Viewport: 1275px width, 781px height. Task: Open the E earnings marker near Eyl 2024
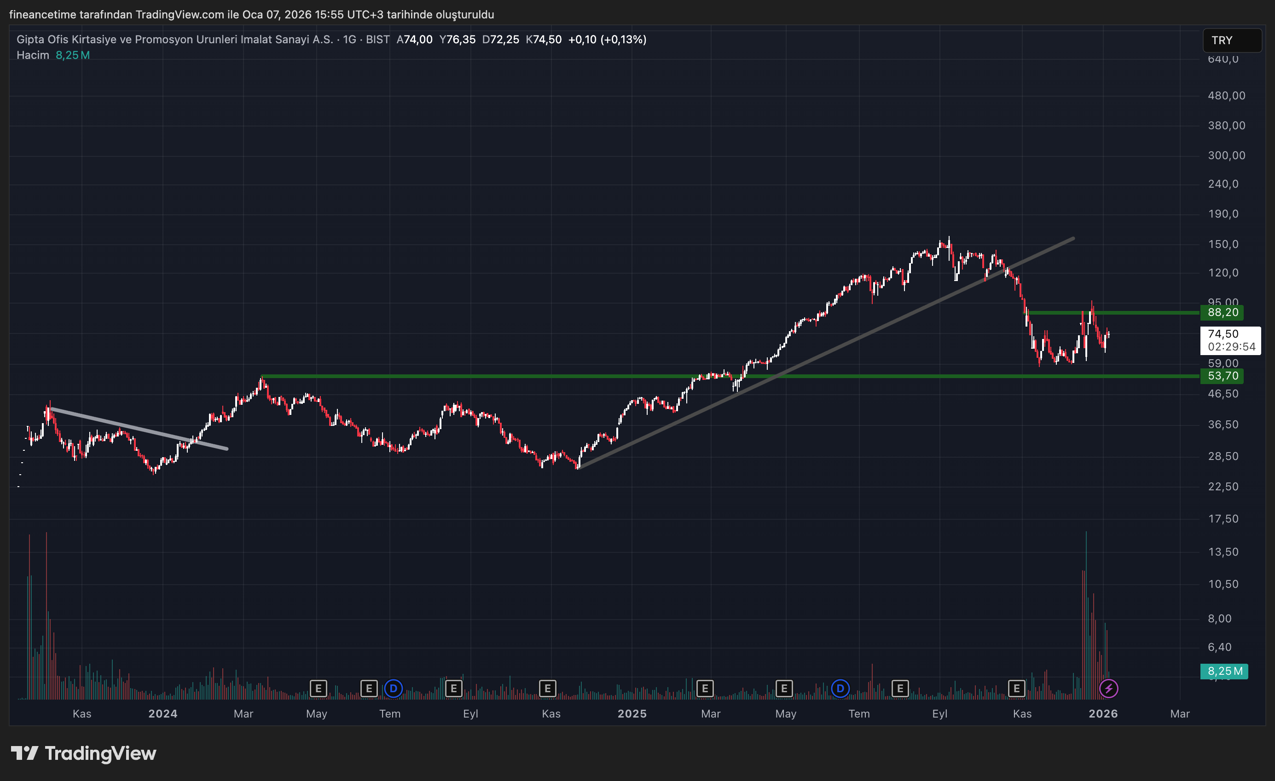[x=454, y=689]
